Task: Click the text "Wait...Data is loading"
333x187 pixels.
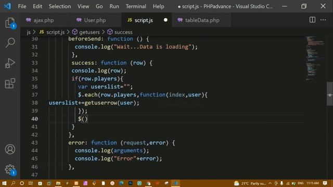Action: pyautogui.click(x=152, y=47)
